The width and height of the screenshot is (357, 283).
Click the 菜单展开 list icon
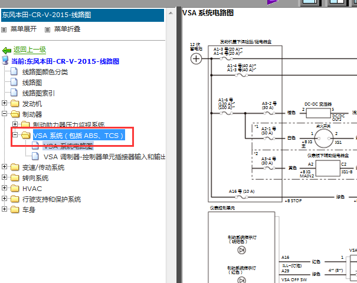4,29
